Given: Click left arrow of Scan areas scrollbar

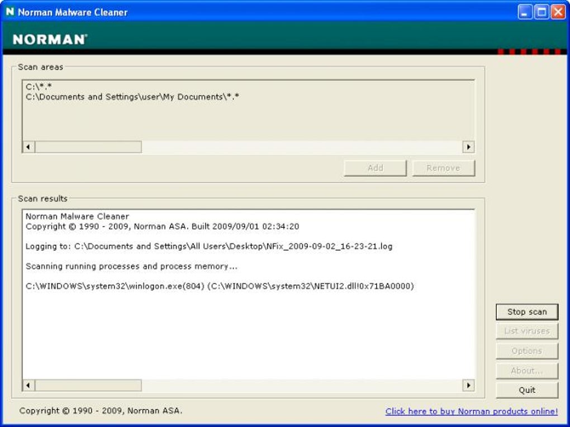Looking at the screenshot, I should tap(28, 147).
